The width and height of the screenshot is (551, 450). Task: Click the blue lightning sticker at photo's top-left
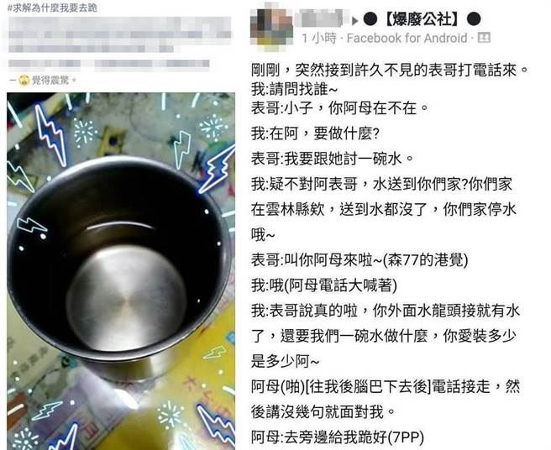[x=50, y=133]
